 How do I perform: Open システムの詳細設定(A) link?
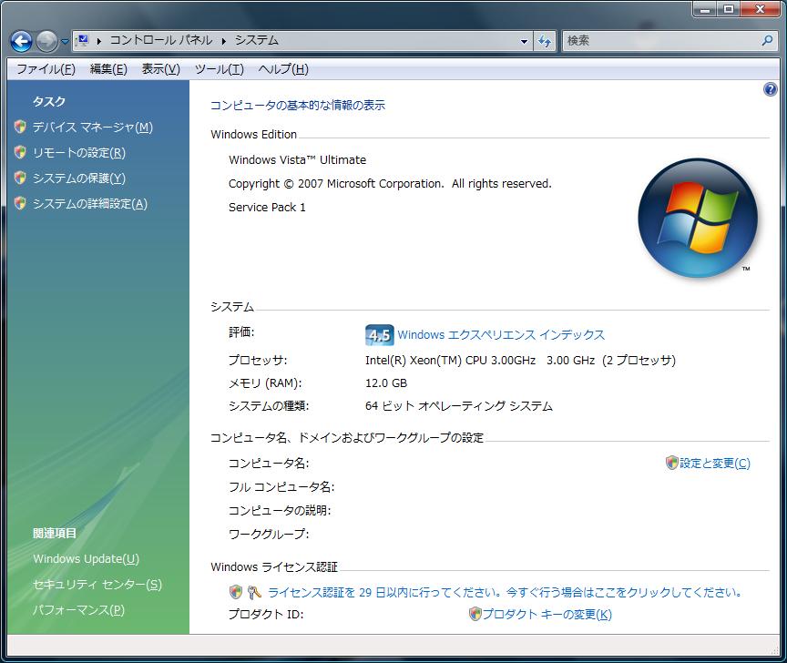click(x=90, y=204)
